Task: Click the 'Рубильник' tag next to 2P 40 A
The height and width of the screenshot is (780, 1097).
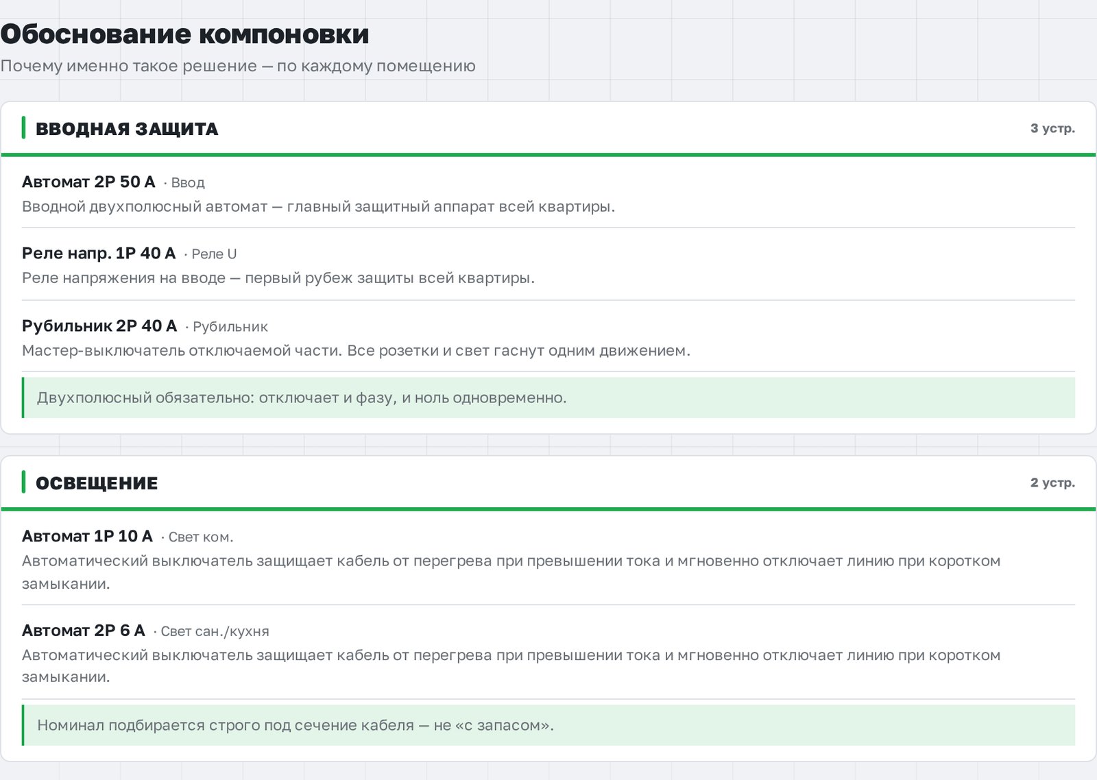Action: (x=230, y=327)
